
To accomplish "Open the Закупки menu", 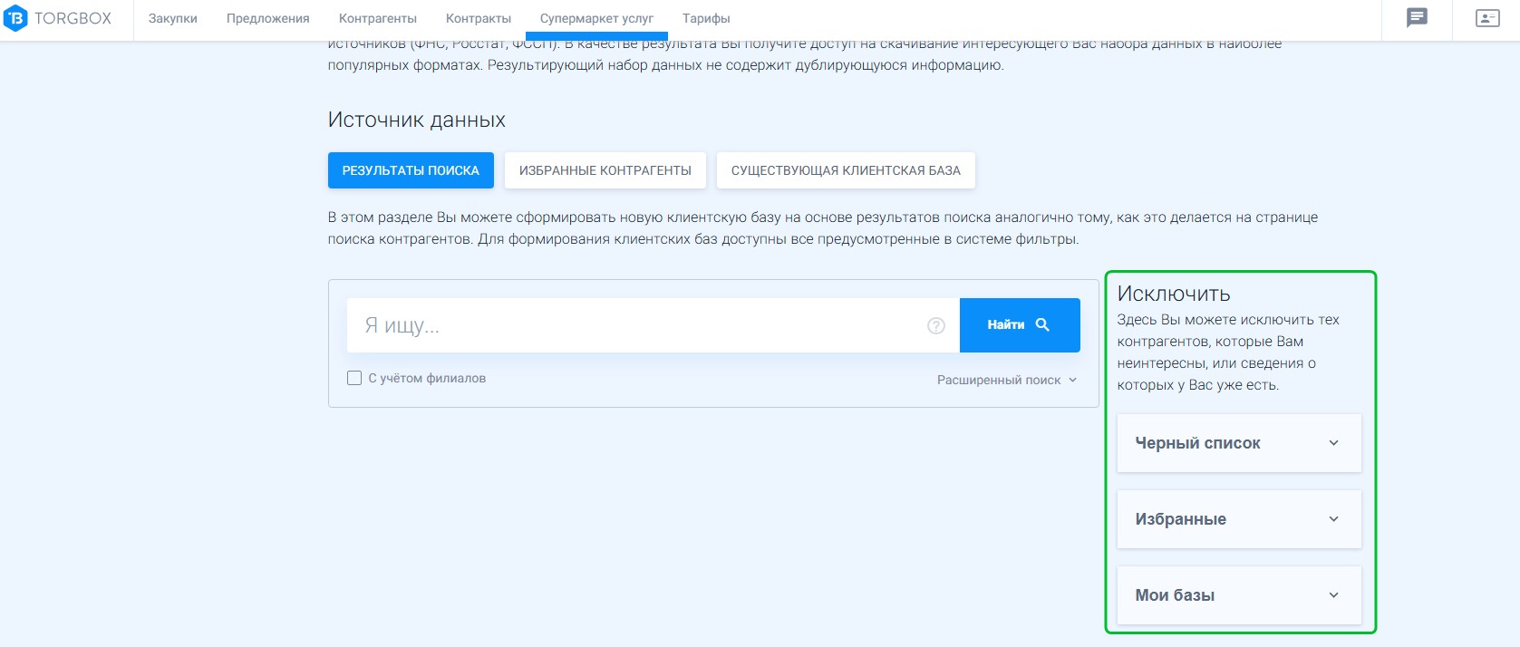I will point(173,18).
